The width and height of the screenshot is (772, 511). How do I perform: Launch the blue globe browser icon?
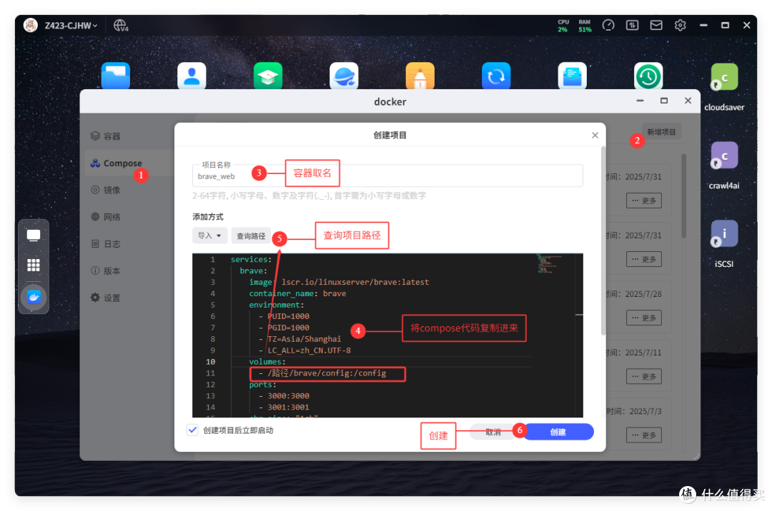click(x=344, y=76)
